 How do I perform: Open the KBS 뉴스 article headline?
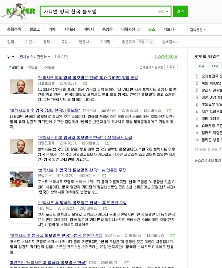coord(82,203)
